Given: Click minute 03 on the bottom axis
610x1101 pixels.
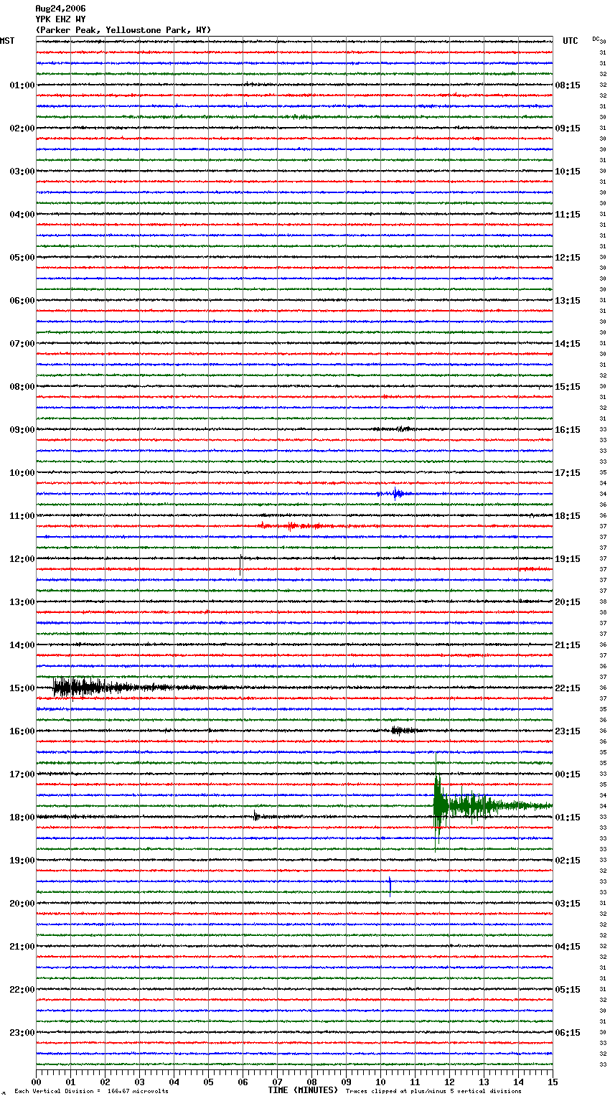Looking at the screenshot, I should [x=139, y=1081].
